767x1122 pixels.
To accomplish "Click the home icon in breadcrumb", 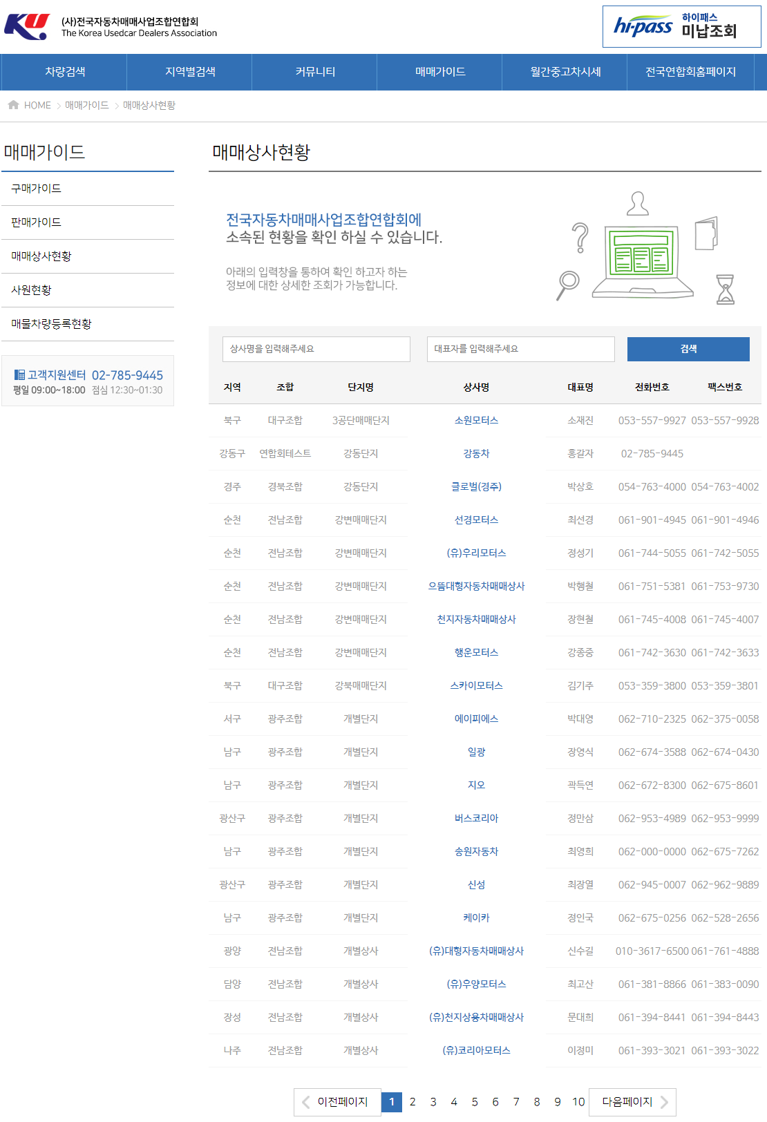I will click(x=13, y=105).
